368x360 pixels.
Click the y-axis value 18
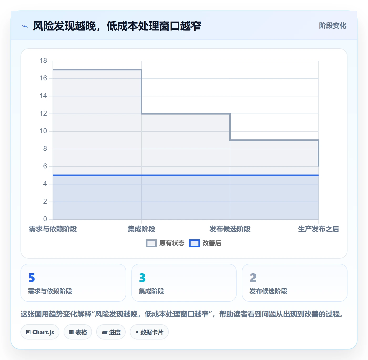43,61
